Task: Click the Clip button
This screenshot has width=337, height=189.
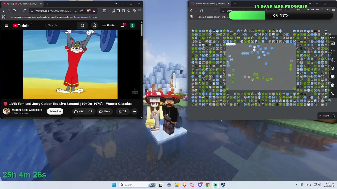Action: 122,111
